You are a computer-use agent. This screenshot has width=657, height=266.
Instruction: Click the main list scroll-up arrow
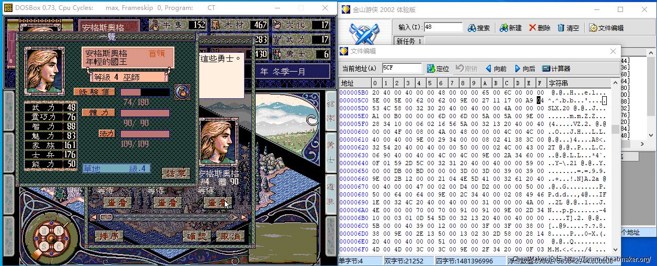point(652,53)
